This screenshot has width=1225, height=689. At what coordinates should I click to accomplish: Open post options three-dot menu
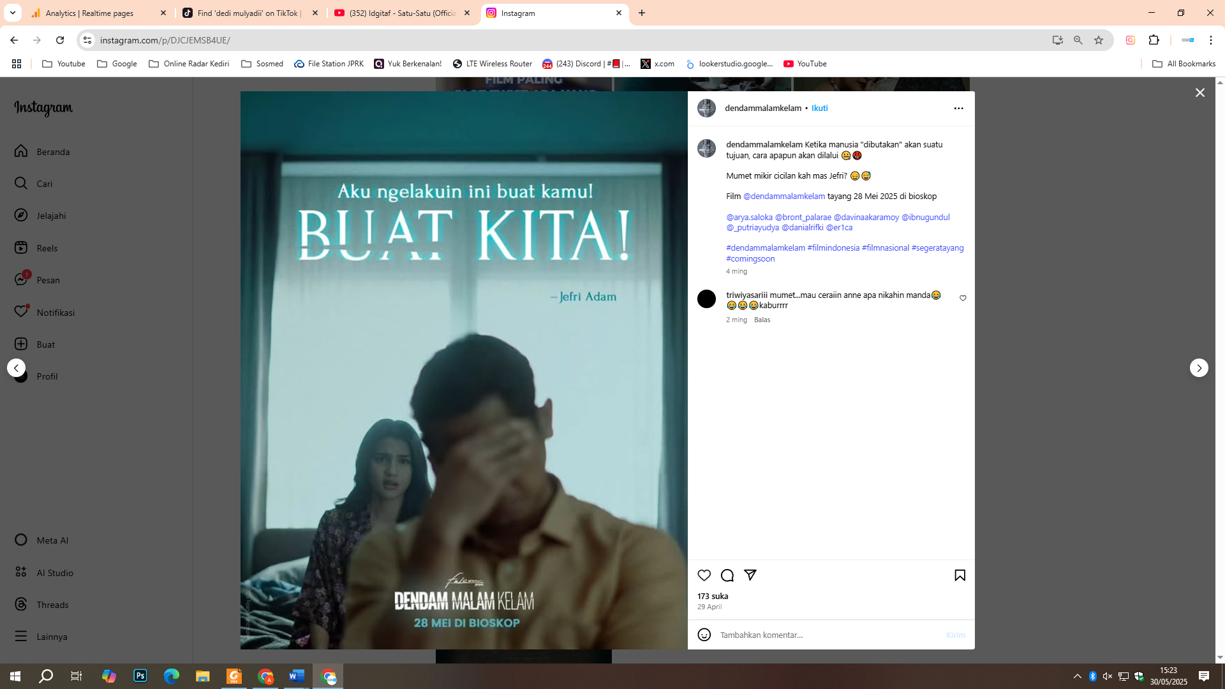[958, 108]
